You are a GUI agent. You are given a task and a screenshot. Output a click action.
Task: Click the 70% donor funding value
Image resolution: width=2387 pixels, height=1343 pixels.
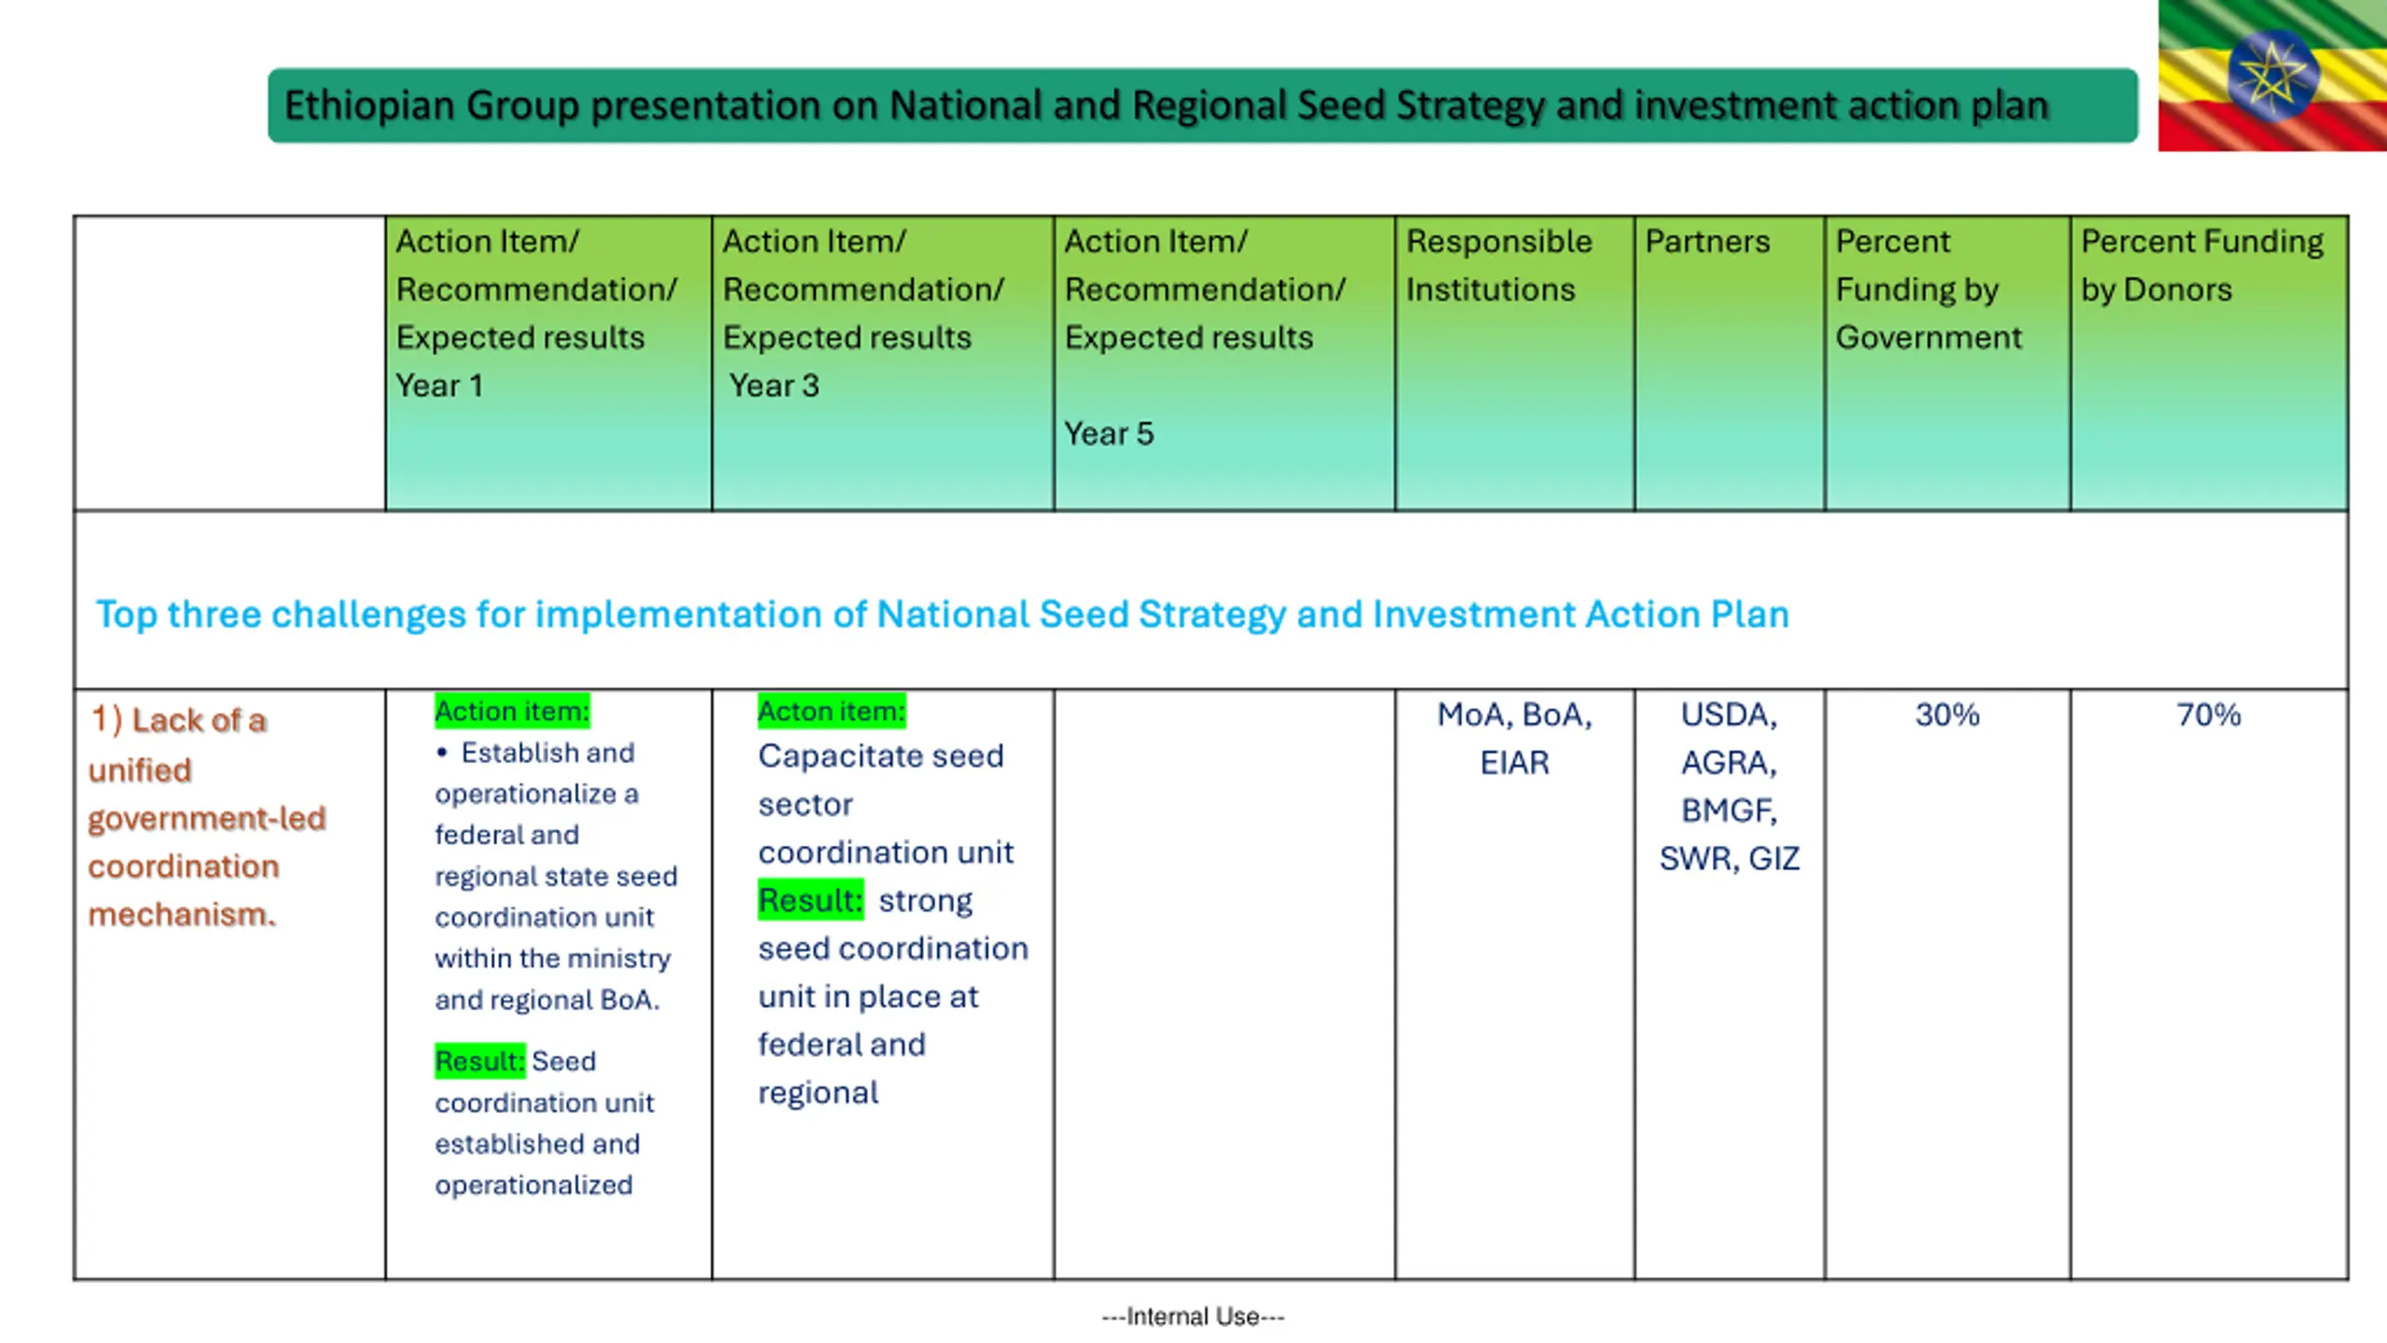coord(2208,715)
